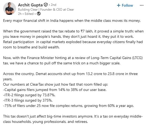Open Archit Gupta's profile photo
147x125 pixels.
click(x=9, y=9)
